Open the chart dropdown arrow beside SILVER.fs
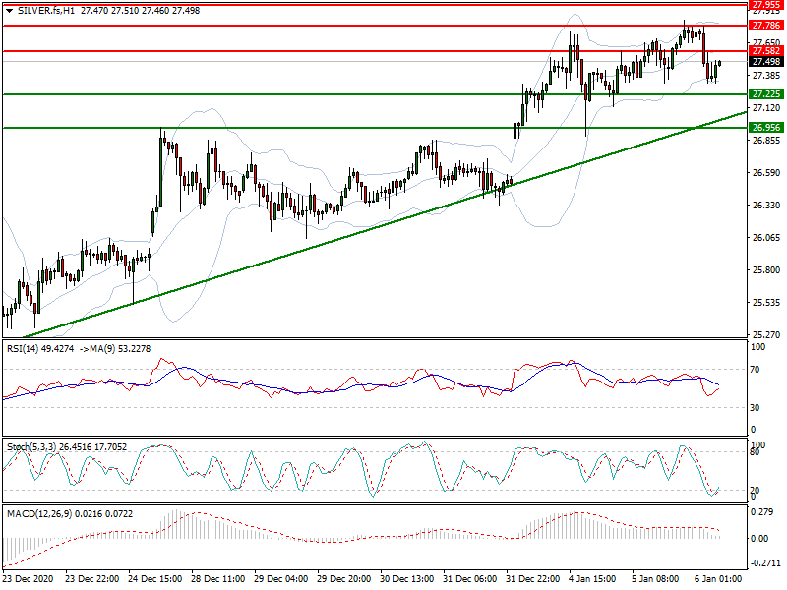Viewport: 787px width, 590px height. click(10, 11)
